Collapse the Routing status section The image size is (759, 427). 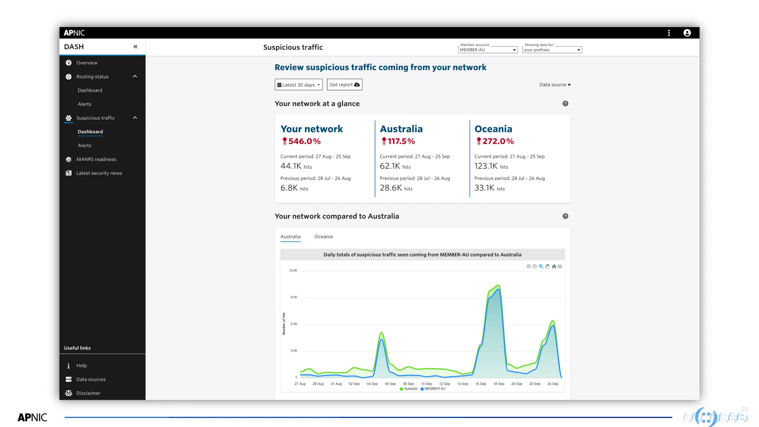click(x=135, y=77)
